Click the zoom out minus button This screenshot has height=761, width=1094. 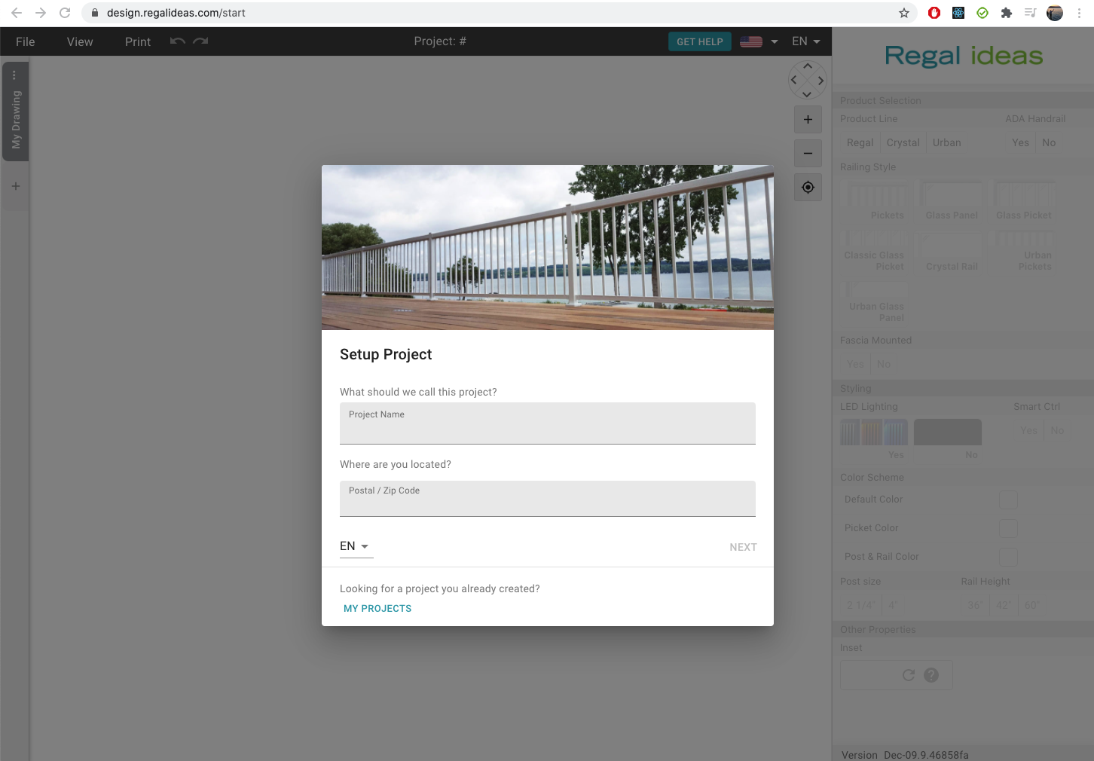[x=808, y=154]
